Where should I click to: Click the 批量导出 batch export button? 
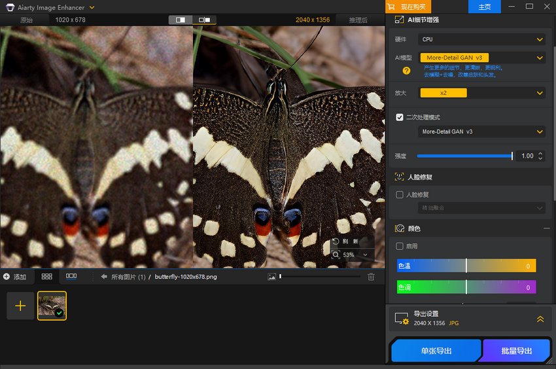coord(516,351)
